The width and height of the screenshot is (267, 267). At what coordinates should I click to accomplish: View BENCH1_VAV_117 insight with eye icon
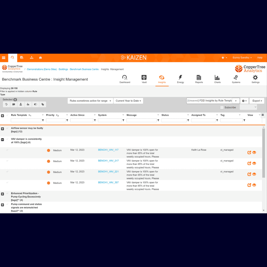254,152
